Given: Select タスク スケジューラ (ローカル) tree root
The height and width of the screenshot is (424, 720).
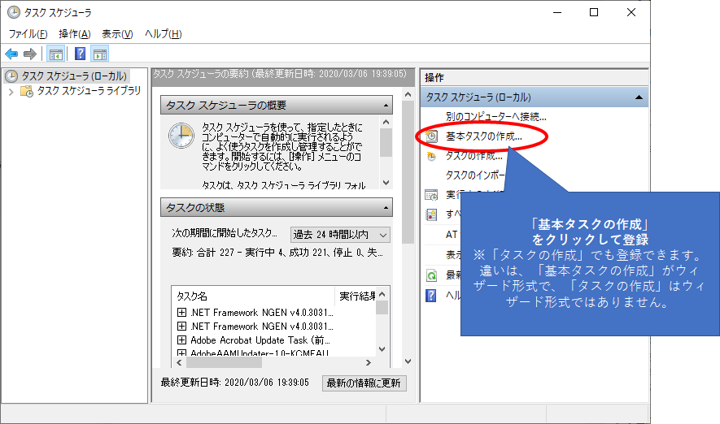Looking at the screenshot, I should 74,76.
